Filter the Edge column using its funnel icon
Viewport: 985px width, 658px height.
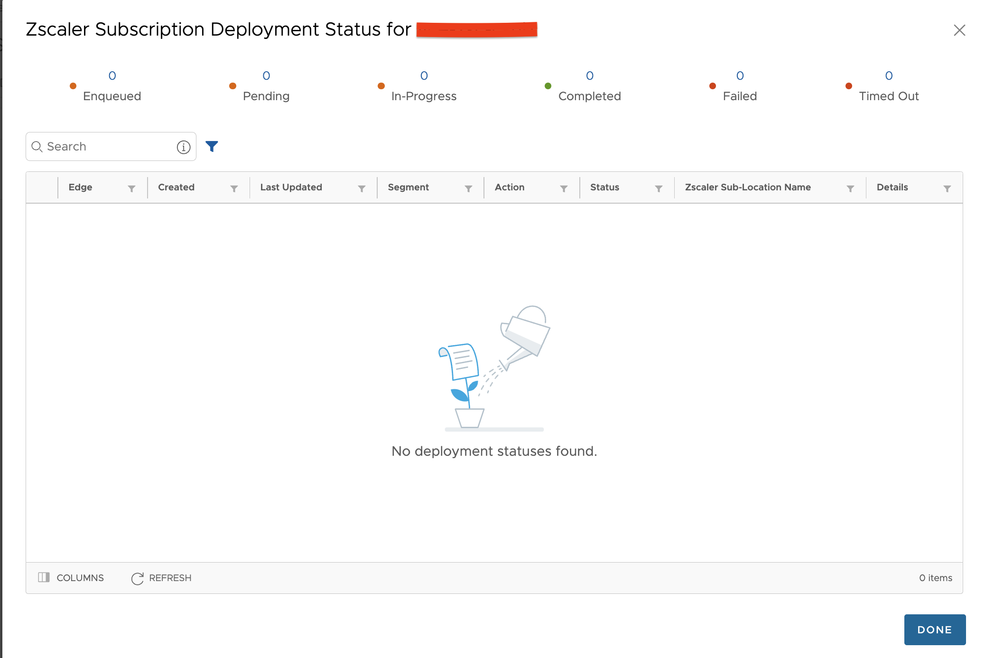click(x=132, y=188)
